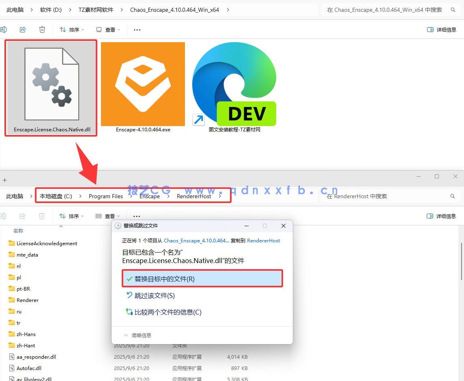Viewport: 464px width, 381px height.
Task: Click the RendererHost destination link in dialog
Action: 263,240
